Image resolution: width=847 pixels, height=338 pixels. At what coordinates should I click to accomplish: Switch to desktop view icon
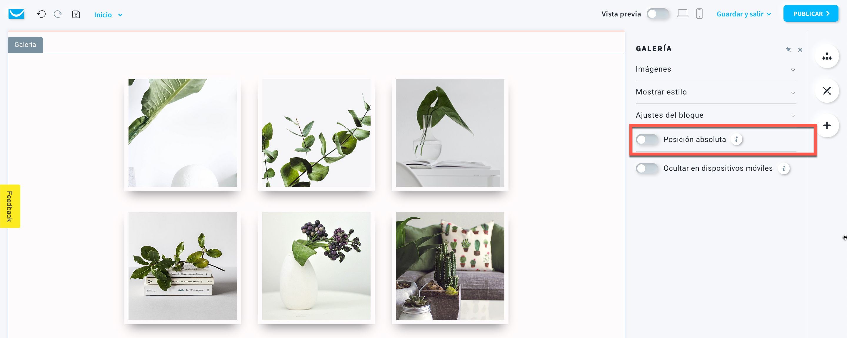tap(683, 14)
